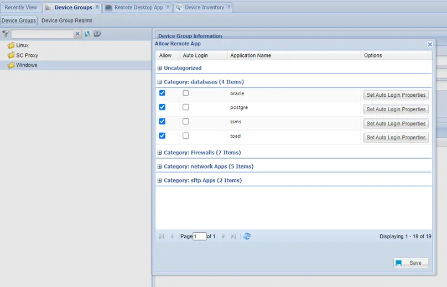Switch to Device Inventory tab
This screenshot has width=447, height=287.
tap(204, 7)
